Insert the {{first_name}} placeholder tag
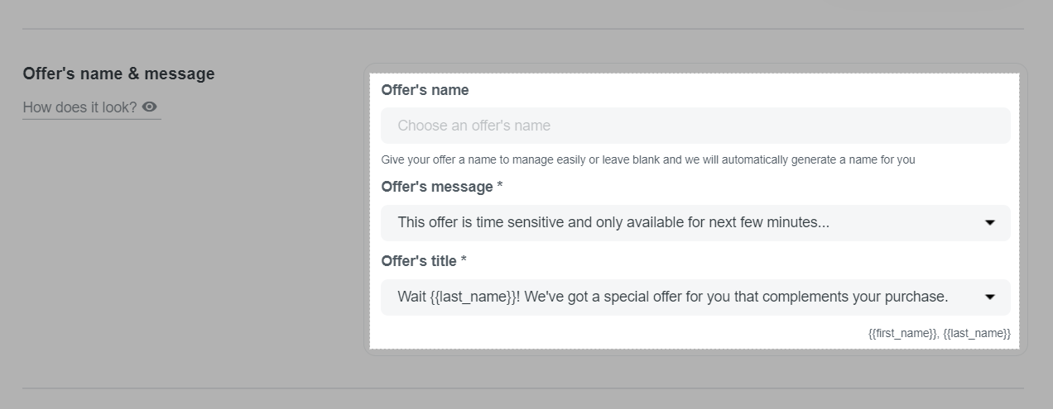Screen dimensions: 1053x409 (x=902, y=334)
